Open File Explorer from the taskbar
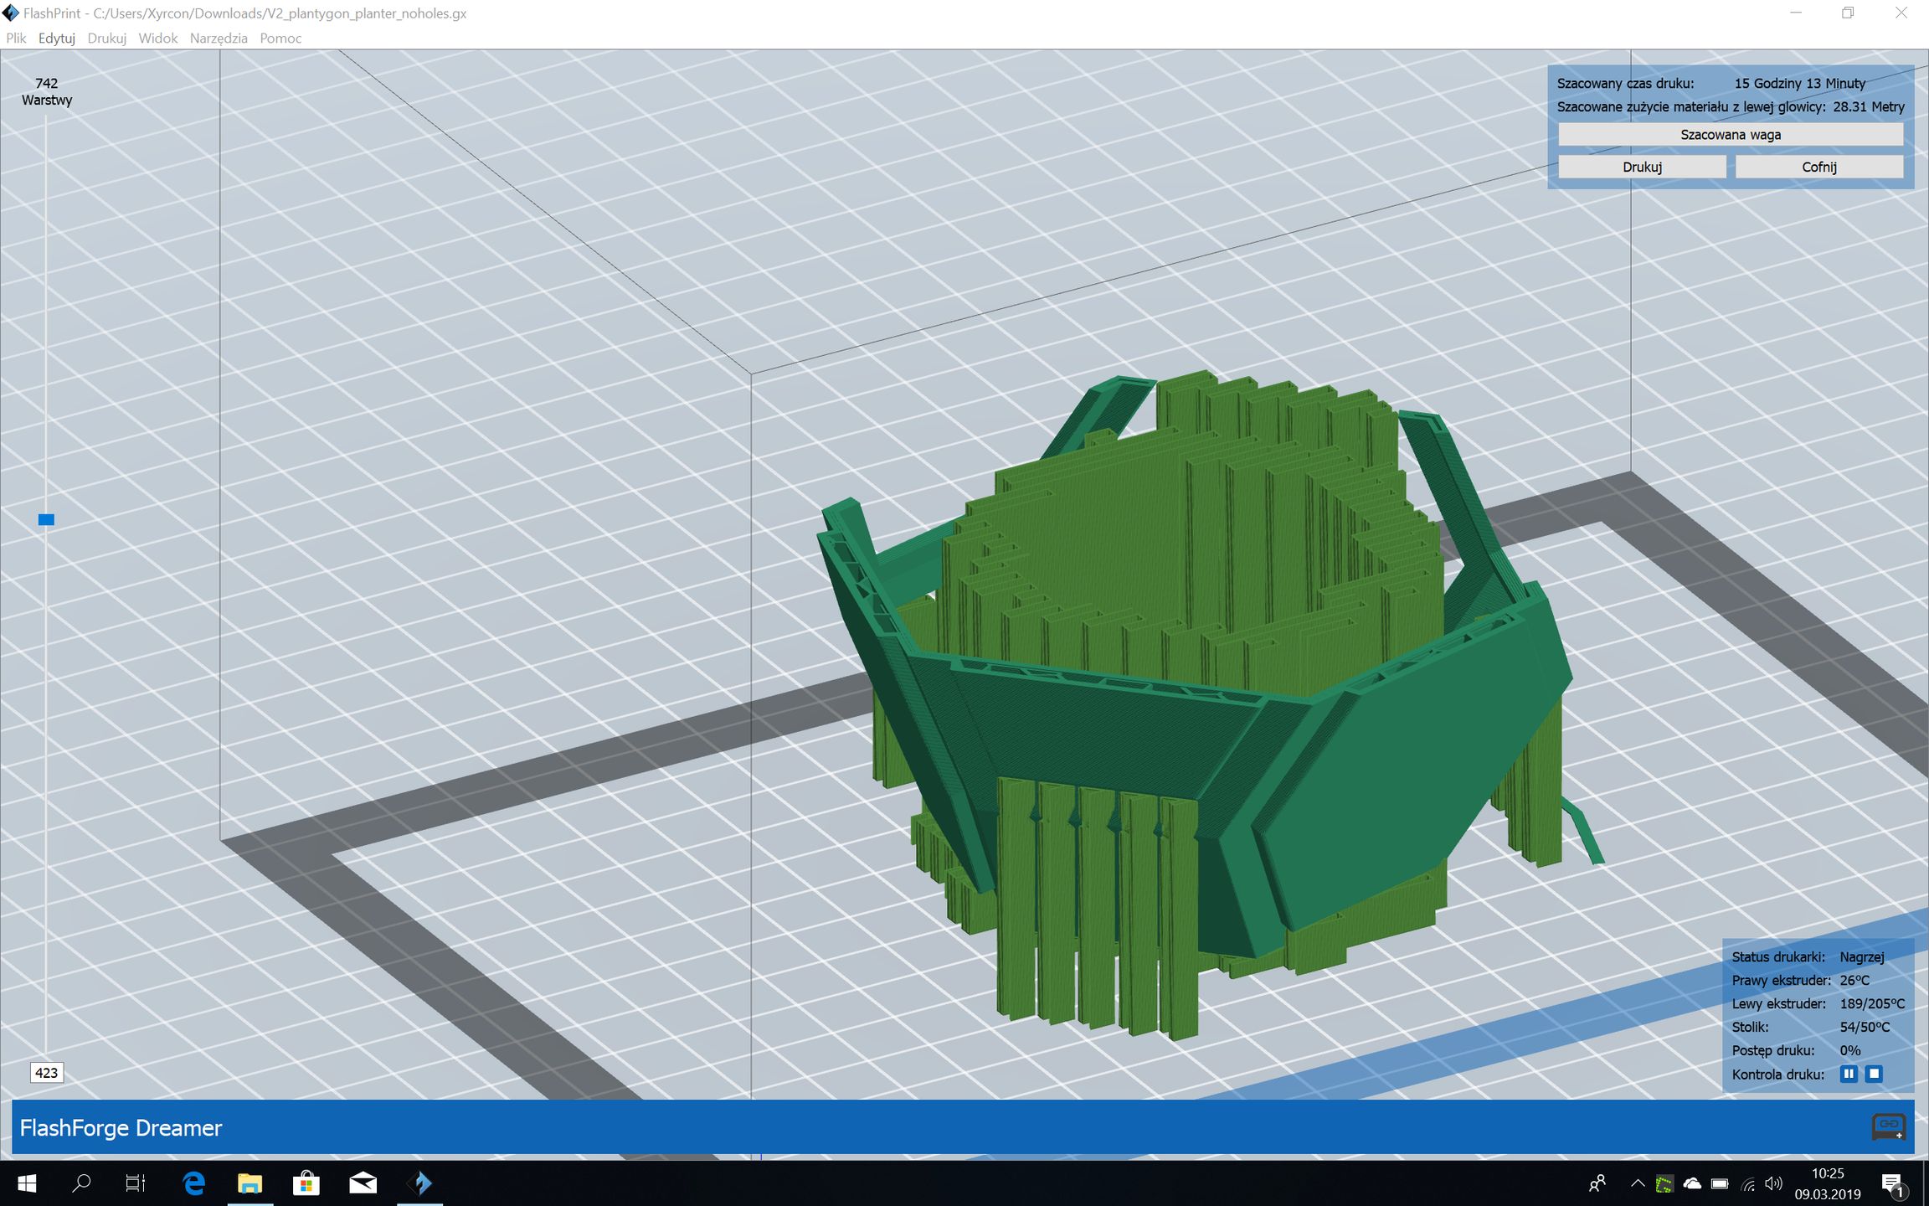 click(249, 1183)
